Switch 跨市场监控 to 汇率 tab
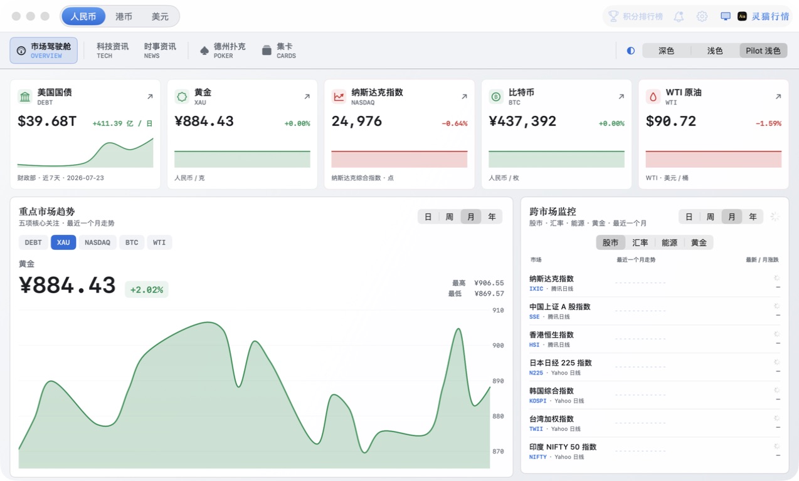This screenshot has width=799, height=481. 640,242
